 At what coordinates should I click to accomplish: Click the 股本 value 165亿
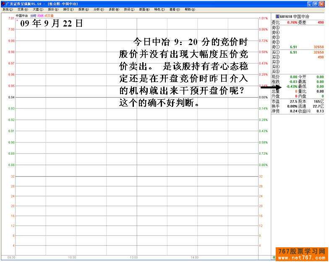click(x=319, y=102)
